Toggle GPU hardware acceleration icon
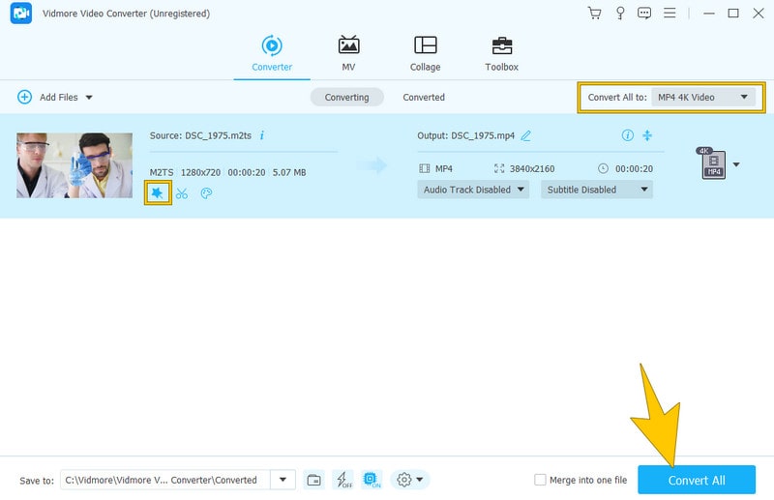 click(x=372, y=480)
